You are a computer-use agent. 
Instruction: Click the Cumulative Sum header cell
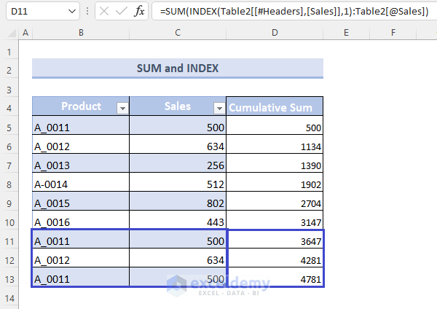tap(274, 108)
